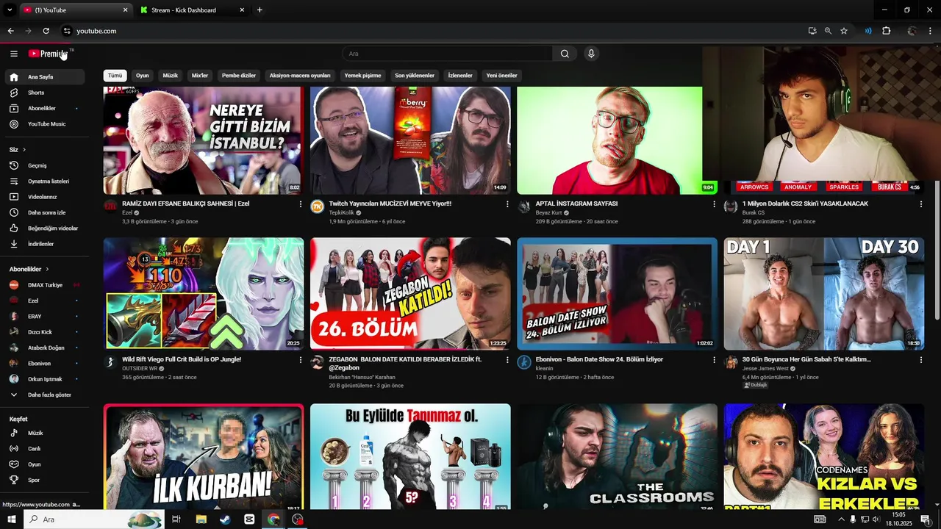Open the 26. BÖLÜM video thumbnail
Image resolution: width=941 pixels, height=529 pixels.
tap(410, 294)
